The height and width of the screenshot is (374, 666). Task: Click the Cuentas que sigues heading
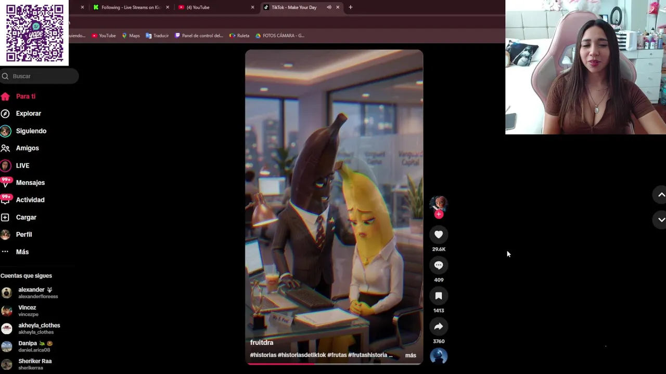[26, 276]
